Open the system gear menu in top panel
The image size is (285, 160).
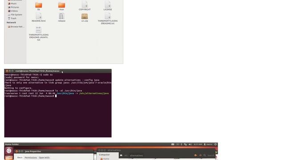(x=216, y=144)
